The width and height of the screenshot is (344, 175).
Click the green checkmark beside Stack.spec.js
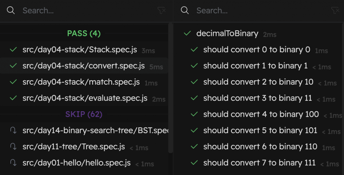[13, 50]
